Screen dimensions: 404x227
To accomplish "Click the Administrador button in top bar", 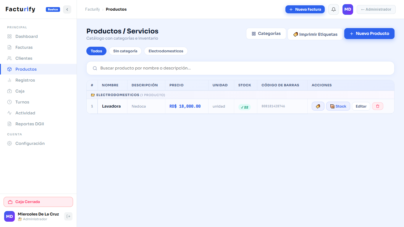I will pos(376,9).
